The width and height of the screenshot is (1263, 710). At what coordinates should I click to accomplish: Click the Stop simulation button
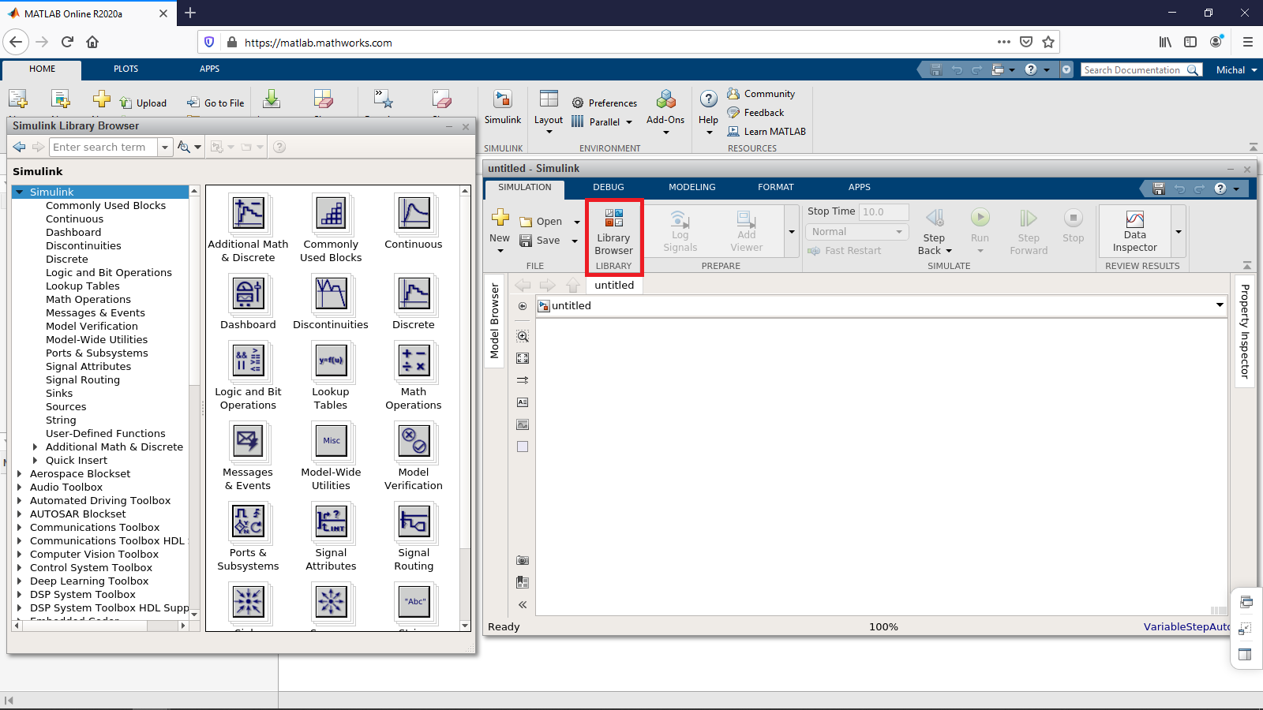coord(1073,226)
